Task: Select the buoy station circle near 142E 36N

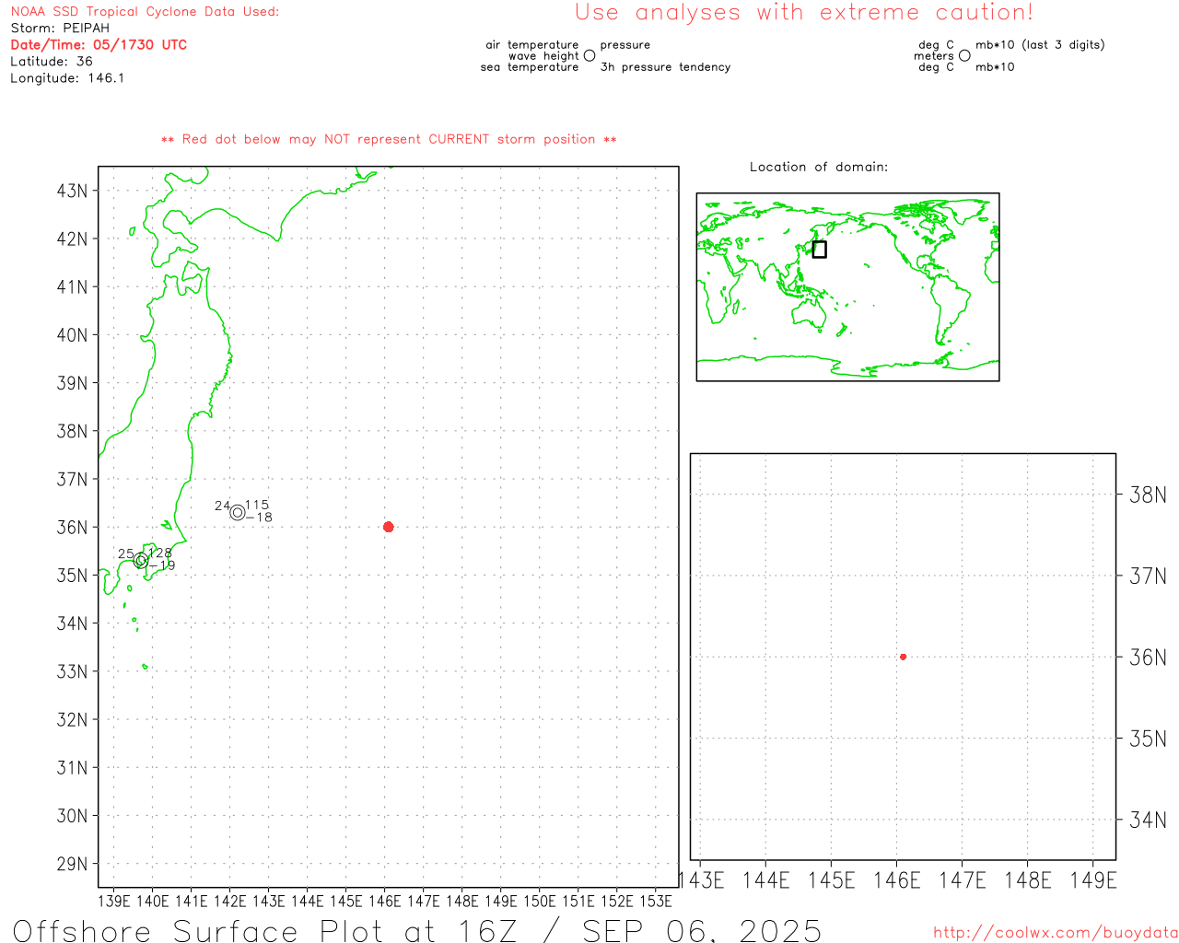Action: 238,512
